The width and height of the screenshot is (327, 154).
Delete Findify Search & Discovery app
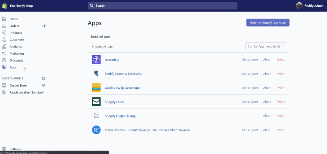point(281,74)
